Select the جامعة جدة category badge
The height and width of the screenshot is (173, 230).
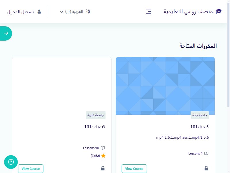[200, 115]
